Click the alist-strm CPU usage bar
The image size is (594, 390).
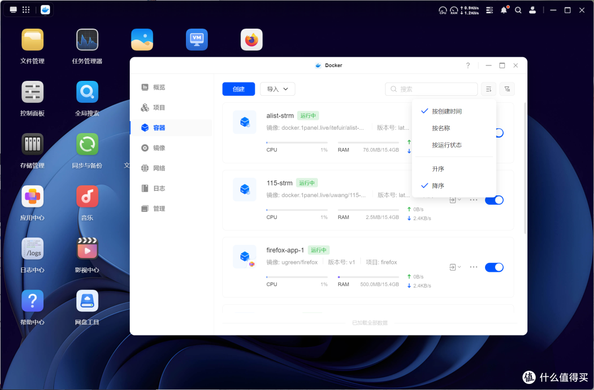click(297, 142)
